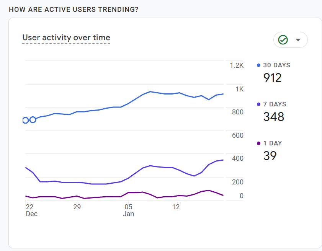Click the 12 date axis label
Image resolution: width=322 pixels, height=251 pixels.
click(176, 207)
